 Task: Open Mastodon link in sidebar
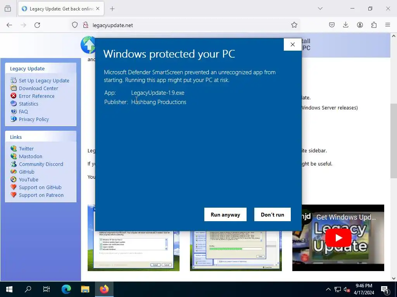31,156
